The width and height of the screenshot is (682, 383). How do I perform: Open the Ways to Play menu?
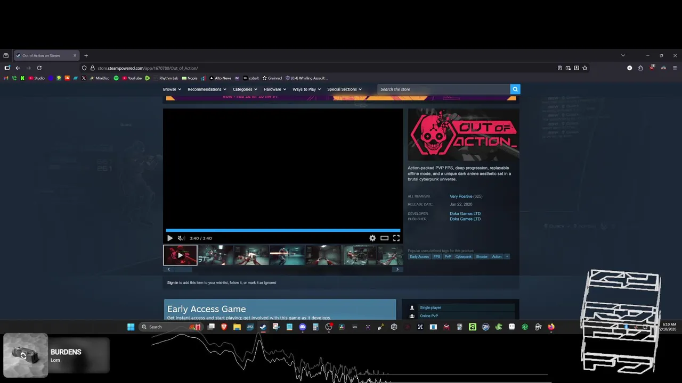[x=306, y=89]
